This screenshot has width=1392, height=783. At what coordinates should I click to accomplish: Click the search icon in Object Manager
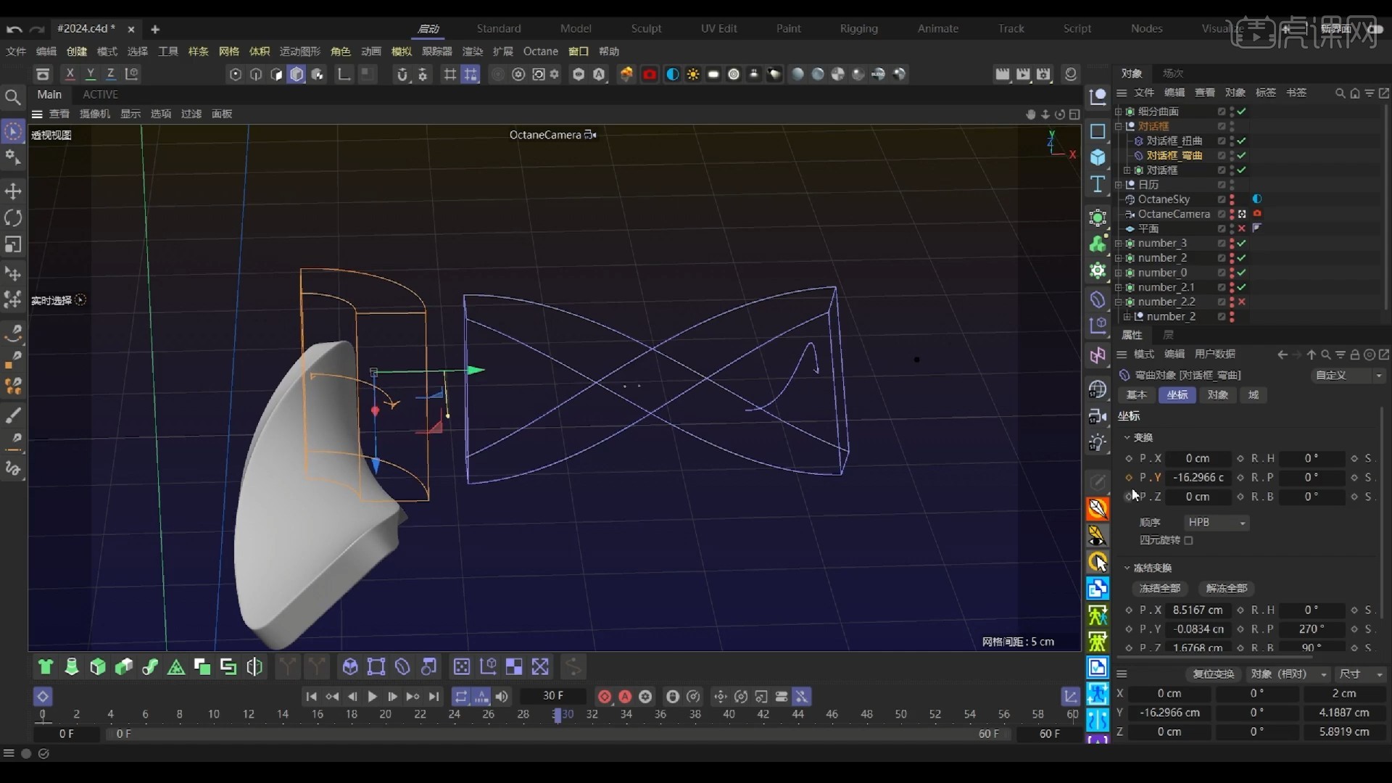(x=1340, y=93)
